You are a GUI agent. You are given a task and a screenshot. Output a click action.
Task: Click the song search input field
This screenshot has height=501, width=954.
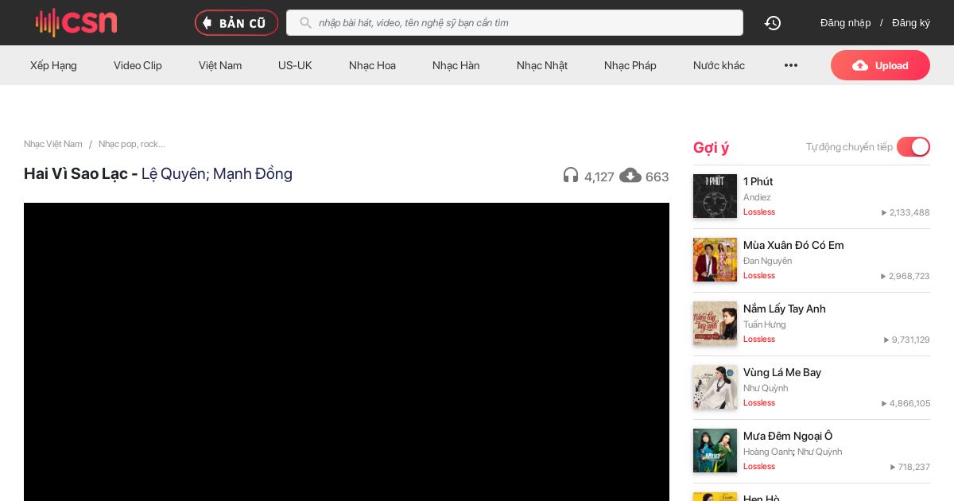[x=514, y=23]
